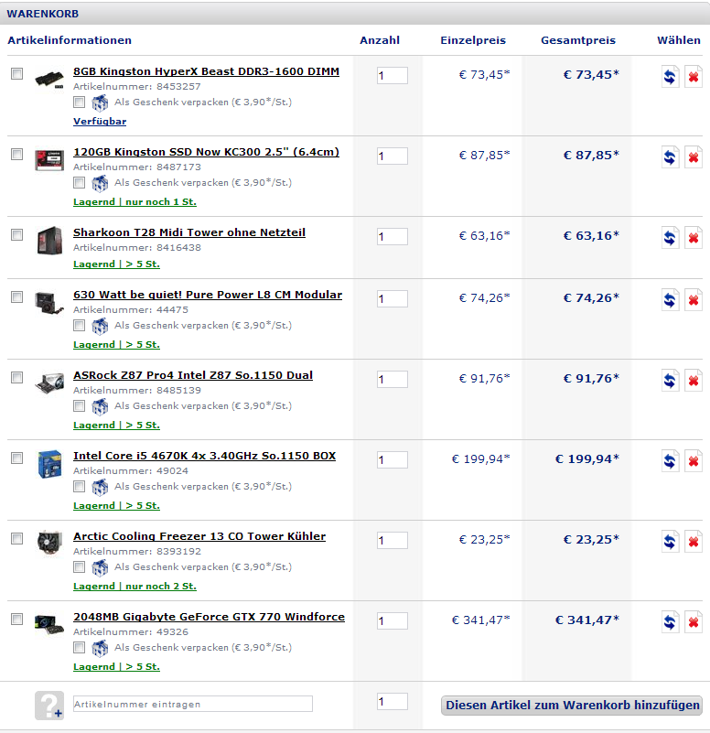The width and height of the screenshot is (710, 733).
Task: Select checkbox for Intel Core i5 4670K row
Action: 16,458
